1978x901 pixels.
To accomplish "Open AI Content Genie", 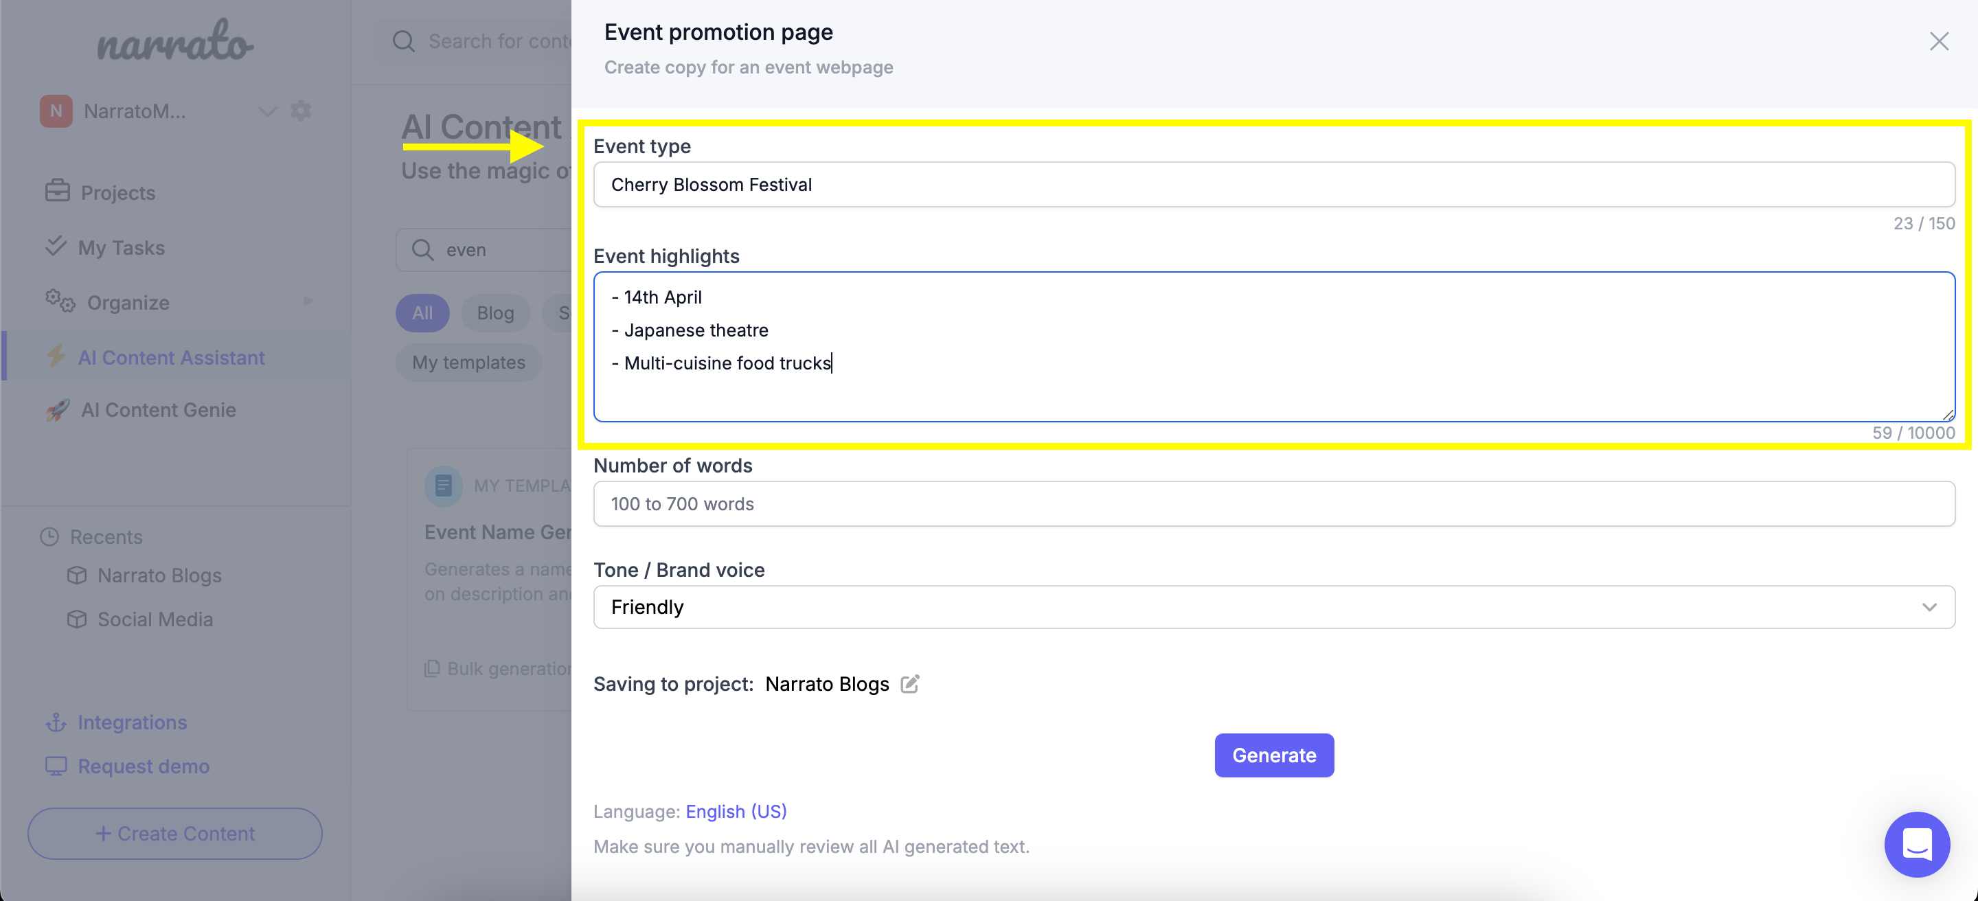I will coord(158,410).
